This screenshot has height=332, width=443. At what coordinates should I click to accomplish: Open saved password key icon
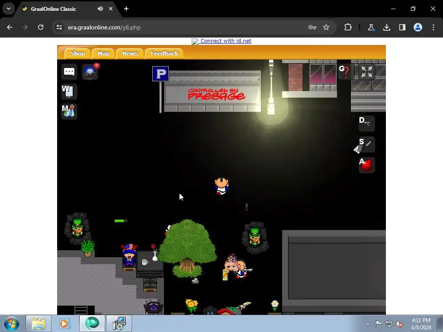coord(312,27)
